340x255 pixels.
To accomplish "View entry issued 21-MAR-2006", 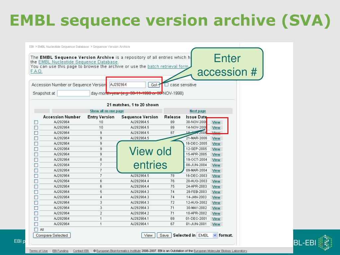I will [x=216, y=138].
